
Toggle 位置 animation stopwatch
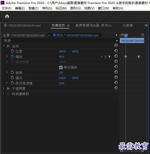[12, 51]
